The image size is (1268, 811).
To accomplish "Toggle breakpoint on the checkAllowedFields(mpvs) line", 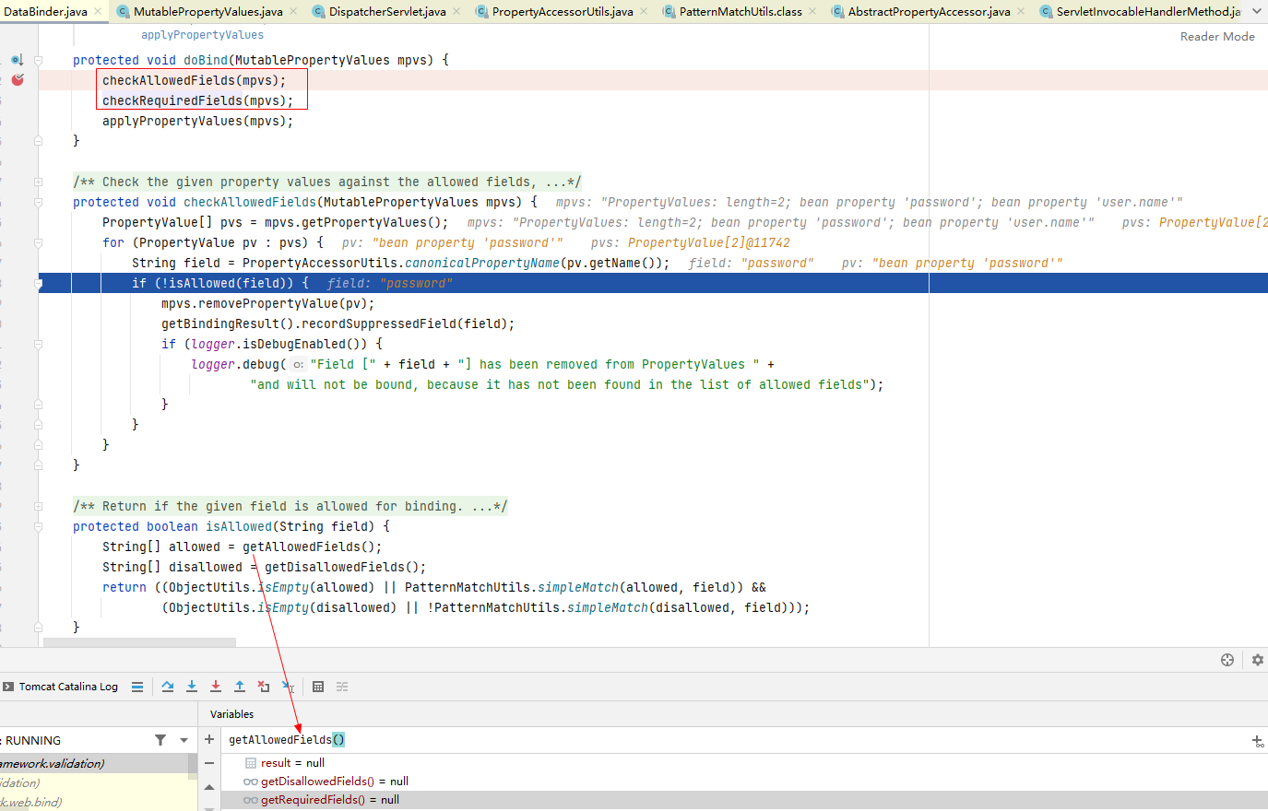I will (18, 80).
